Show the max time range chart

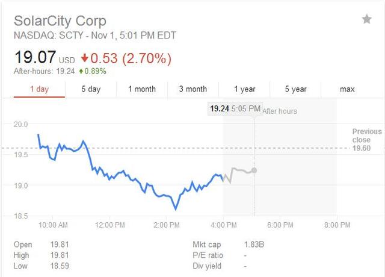(x=347, y=89)
